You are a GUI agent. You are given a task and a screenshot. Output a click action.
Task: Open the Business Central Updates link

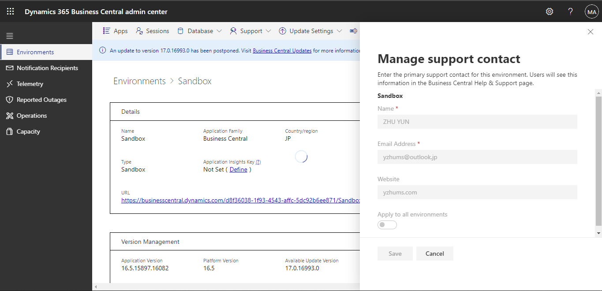point(281,50)
